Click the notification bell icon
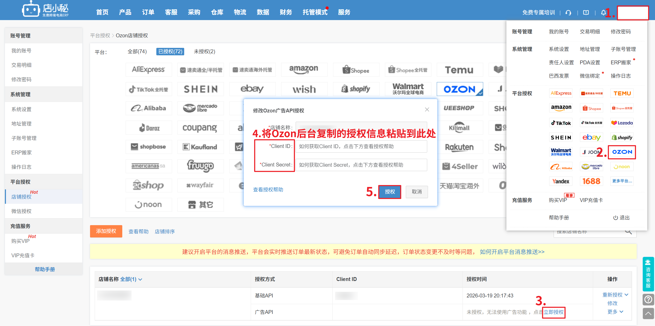This screenshot has height=326, width=655. (x=603, y=13)
